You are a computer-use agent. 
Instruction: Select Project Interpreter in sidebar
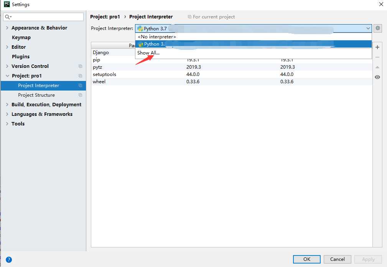point(43,86)
